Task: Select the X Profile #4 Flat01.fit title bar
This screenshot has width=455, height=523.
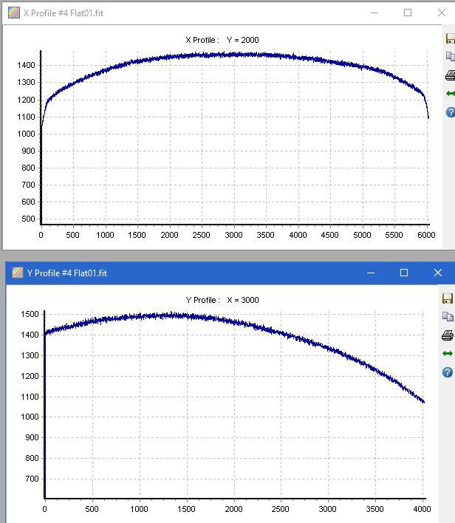Action: (187, 13)
